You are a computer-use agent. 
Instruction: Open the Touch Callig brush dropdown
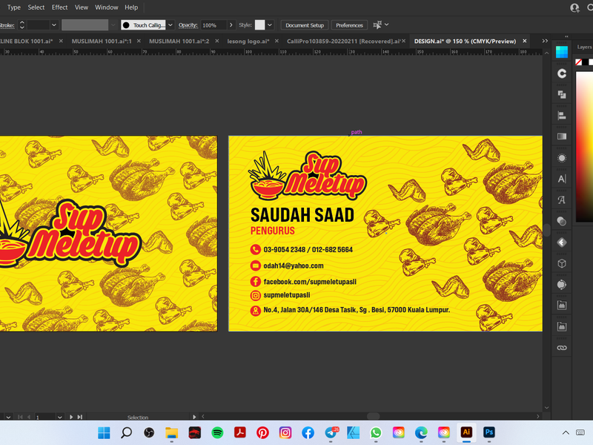(x=170, y=25)
